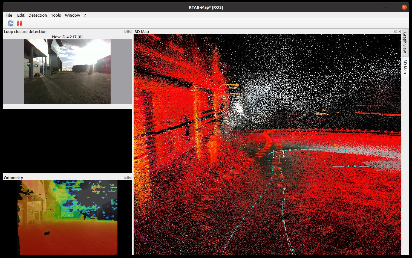Expand the Detection menu
The height and width of the screenshot is (258, 412).
coord(38,15)
